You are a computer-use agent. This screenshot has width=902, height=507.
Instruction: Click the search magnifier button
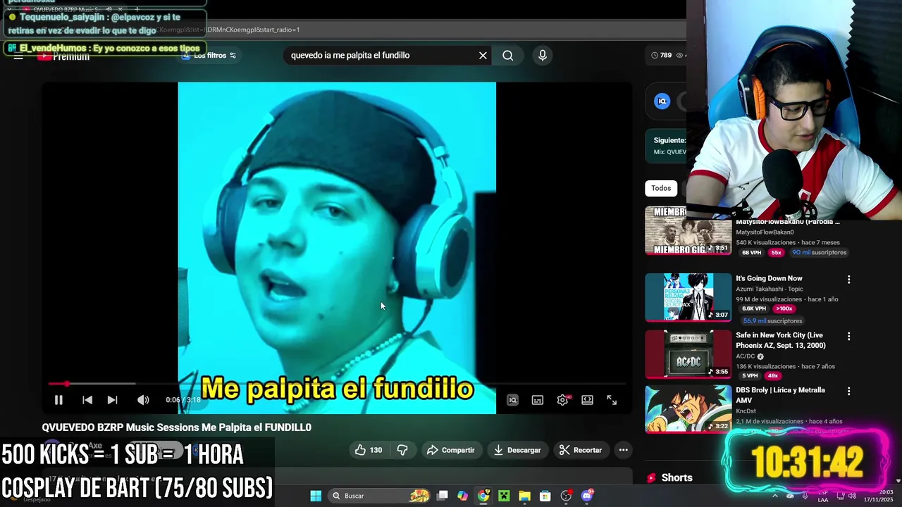click(x=507, y=55)
